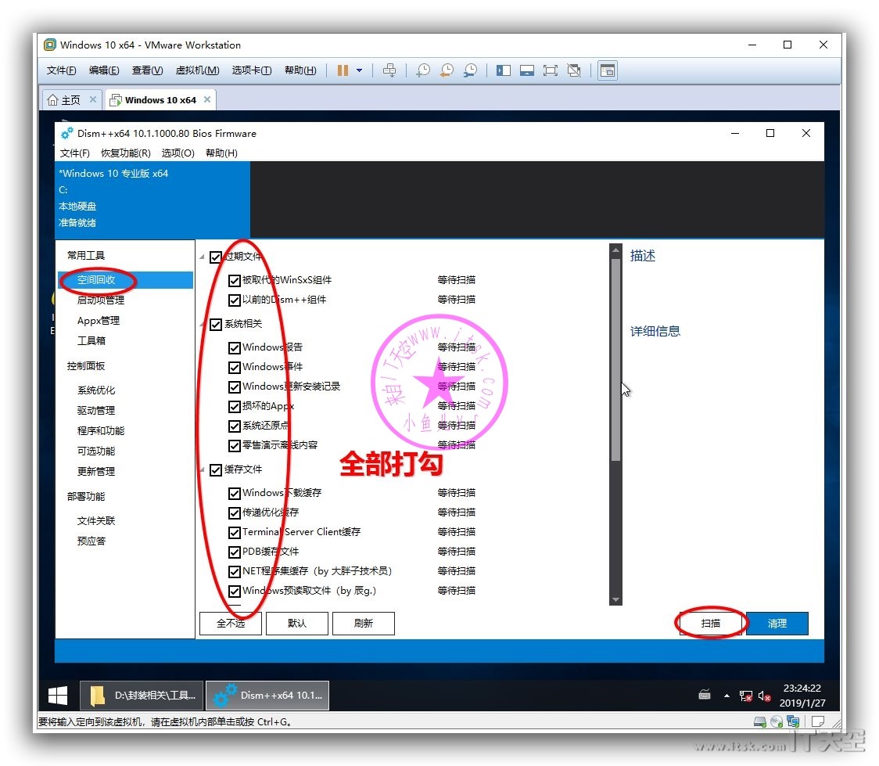
Task: Take a snapshot with the VMware snapshot icon
Action: (423, 70)
